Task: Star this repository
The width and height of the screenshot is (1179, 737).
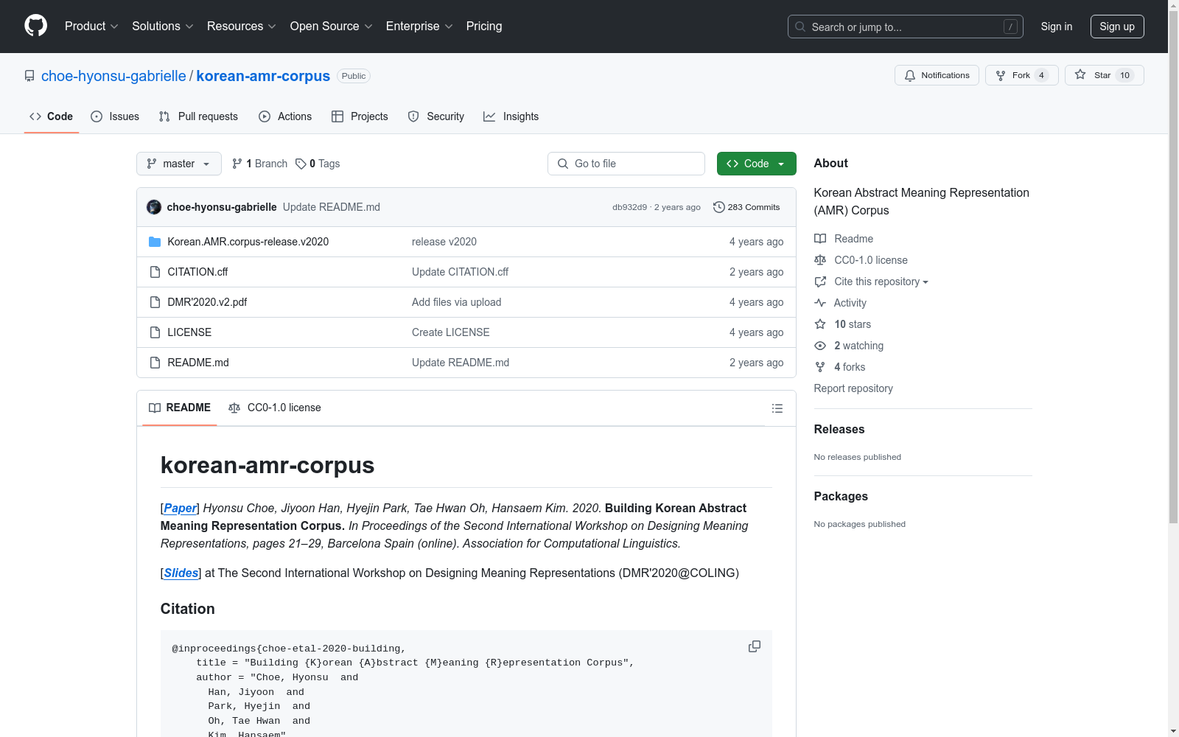Action: (1104, 75)
